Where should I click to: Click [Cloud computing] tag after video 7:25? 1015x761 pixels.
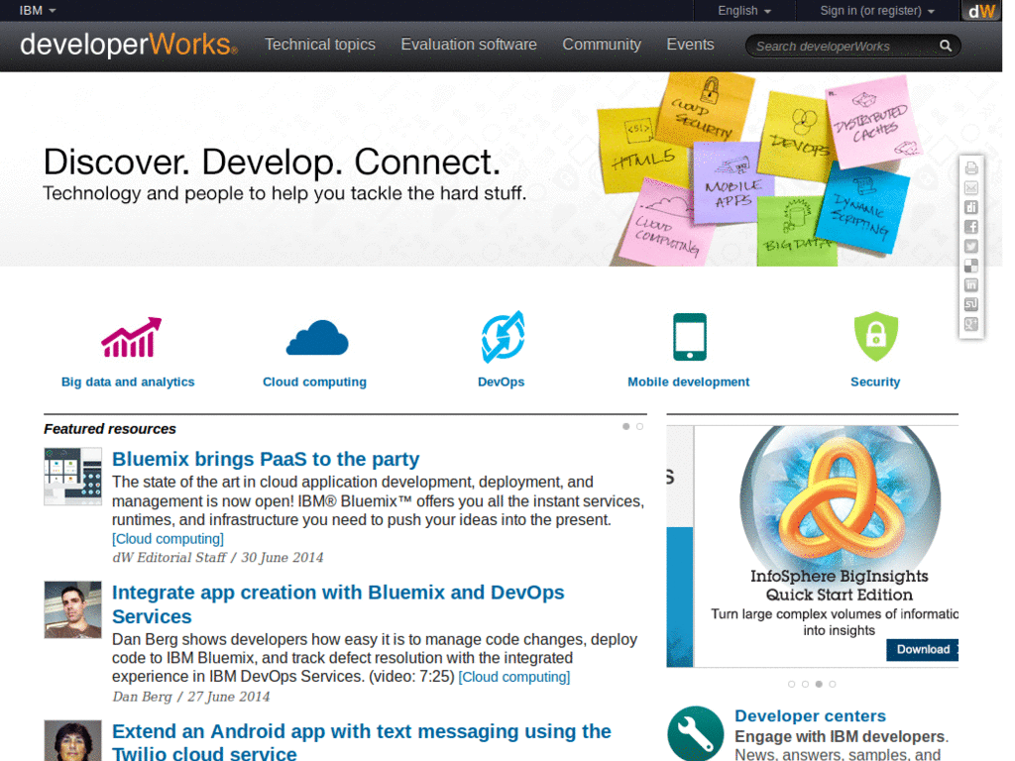(514, 677)
